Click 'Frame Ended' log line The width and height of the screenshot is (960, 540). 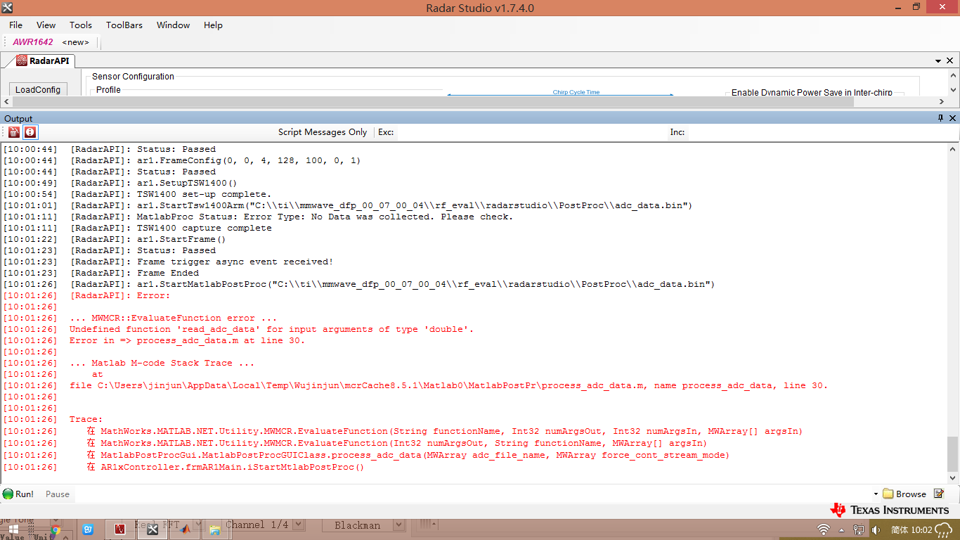coord(167,273)
